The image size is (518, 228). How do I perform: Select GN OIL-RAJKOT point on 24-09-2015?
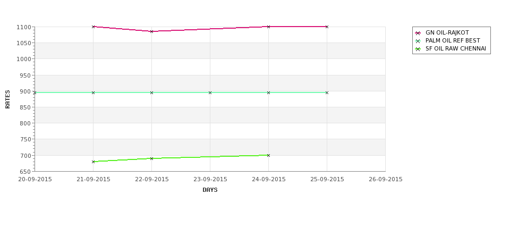pos(269,27)
